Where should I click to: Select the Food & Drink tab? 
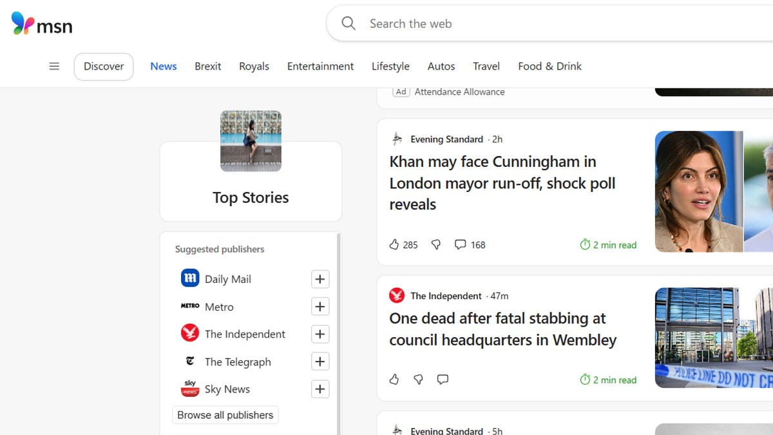click(x=550, y=66)
